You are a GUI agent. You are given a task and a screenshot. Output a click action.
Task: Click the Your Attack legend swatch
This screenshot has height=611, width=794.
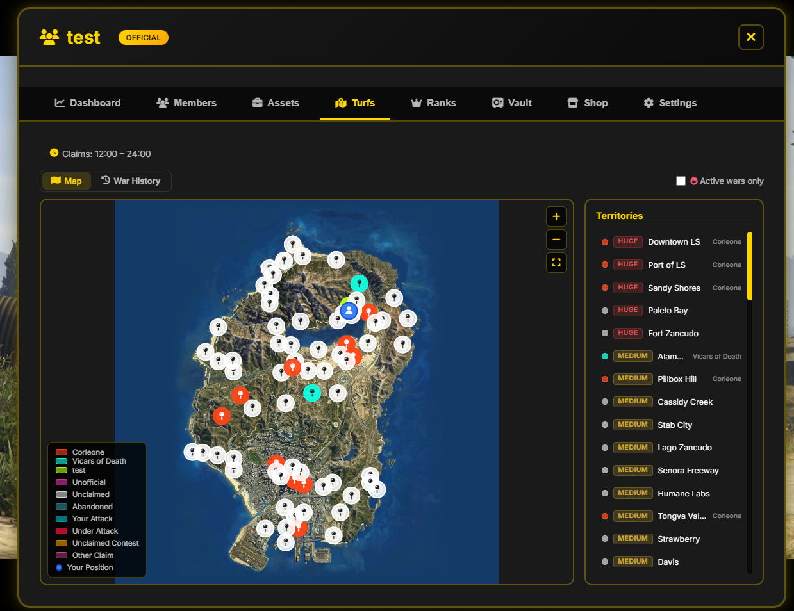pos(62,519)
